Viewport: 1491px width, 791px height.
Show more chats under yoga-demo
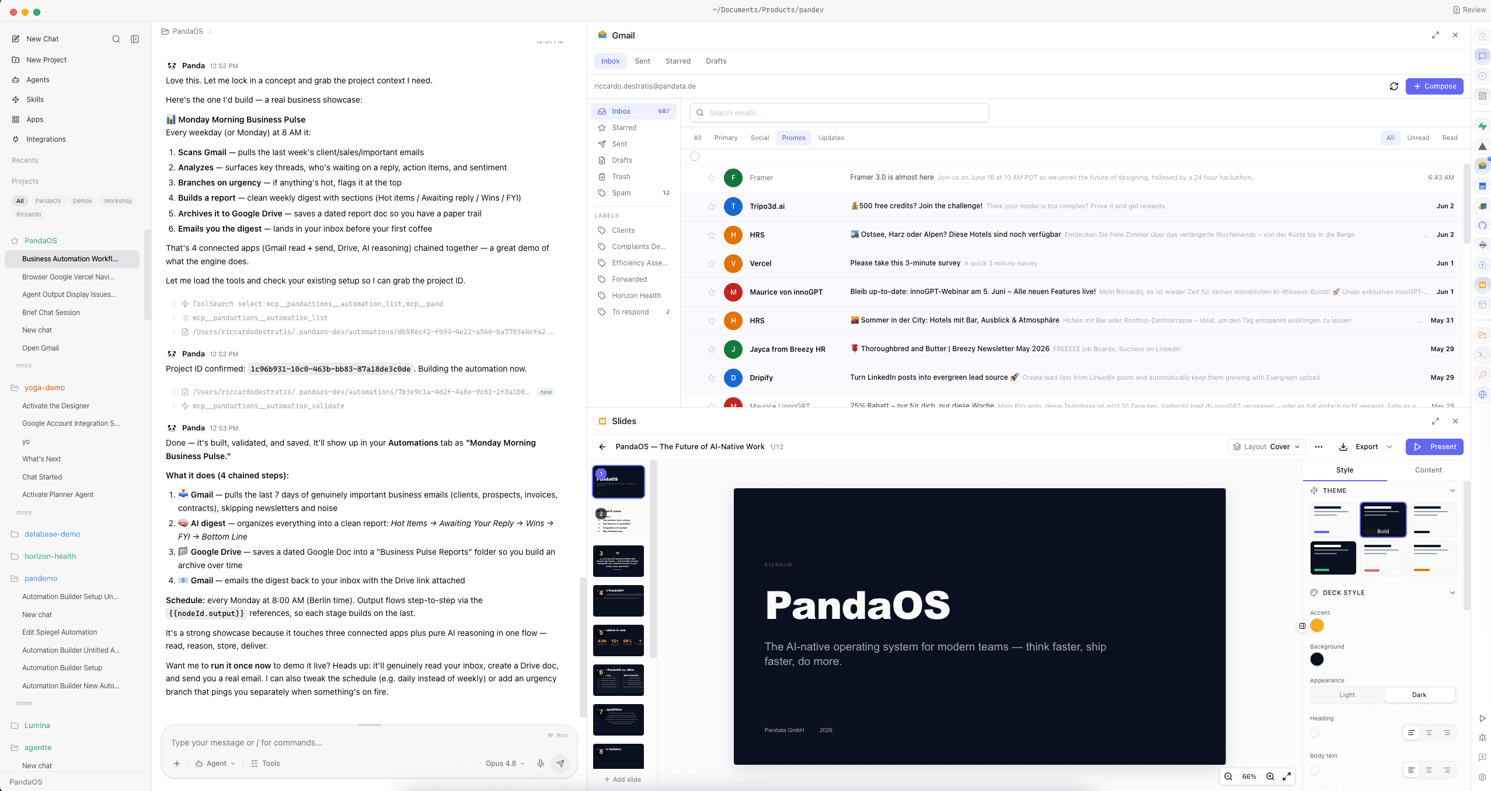(x=24, y=513)
